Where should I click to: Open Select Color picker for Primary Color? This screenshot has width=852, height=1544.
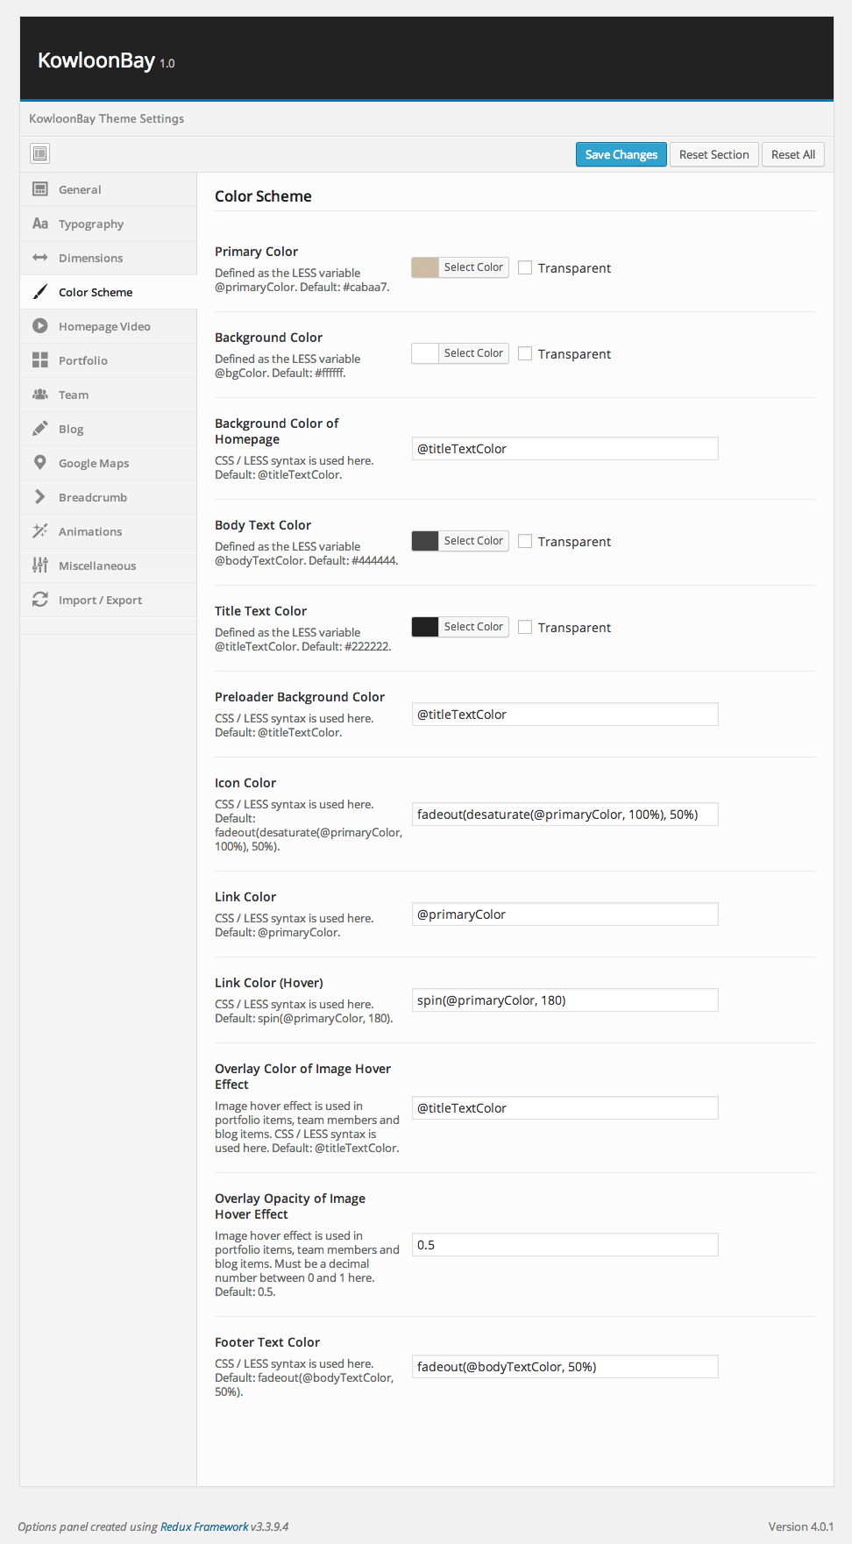pos(473,267)
